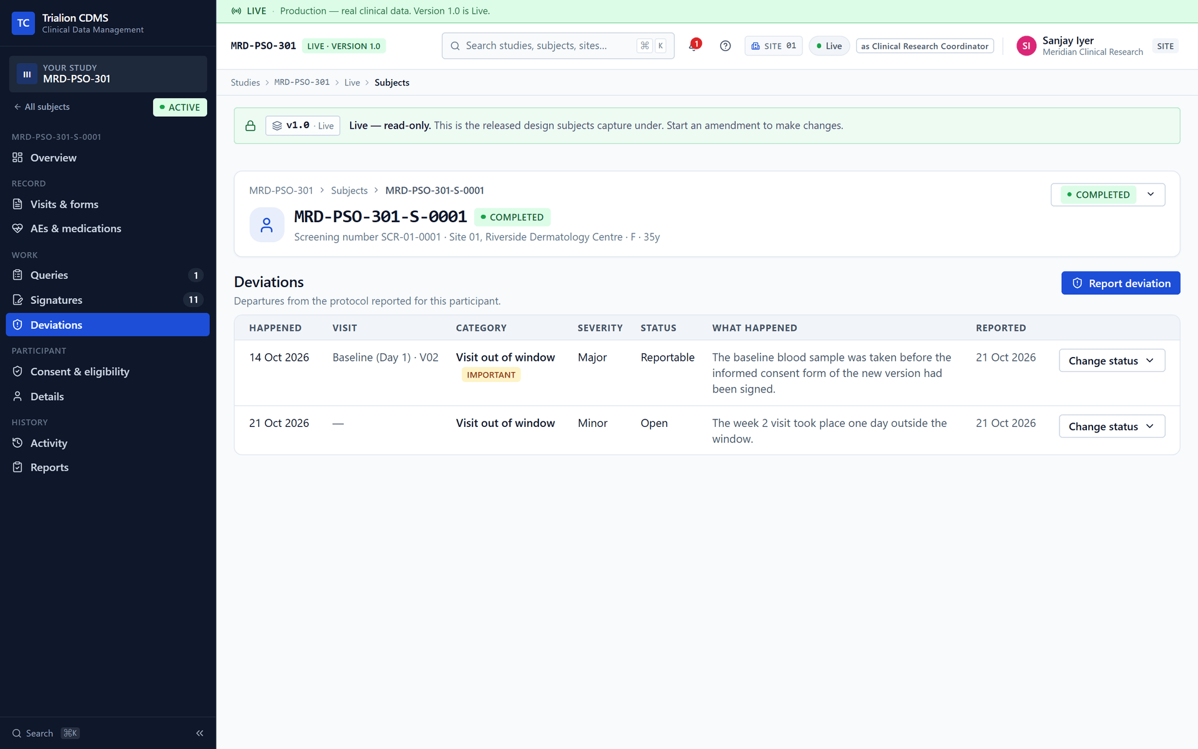Click the LIVE · VERSION 1.0 badge in the header
Screen dimensions: 1198x749
coord(344,46)
